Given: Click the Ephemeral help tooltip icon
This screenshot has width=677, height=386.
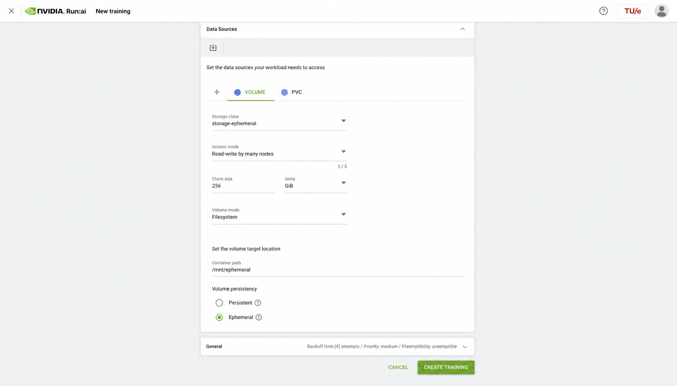Looking at the screenshot, I should (258, 317).
